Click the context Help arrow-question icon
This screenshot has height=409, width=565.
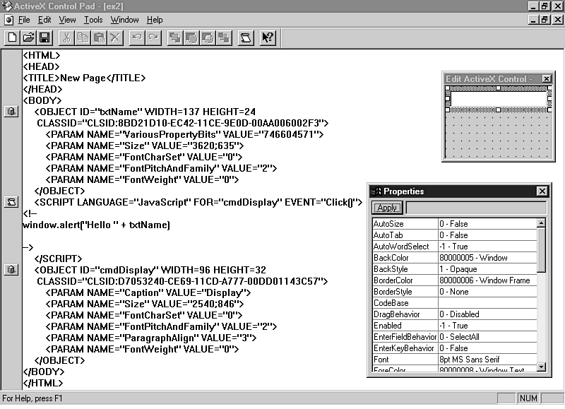click(268, 38)
